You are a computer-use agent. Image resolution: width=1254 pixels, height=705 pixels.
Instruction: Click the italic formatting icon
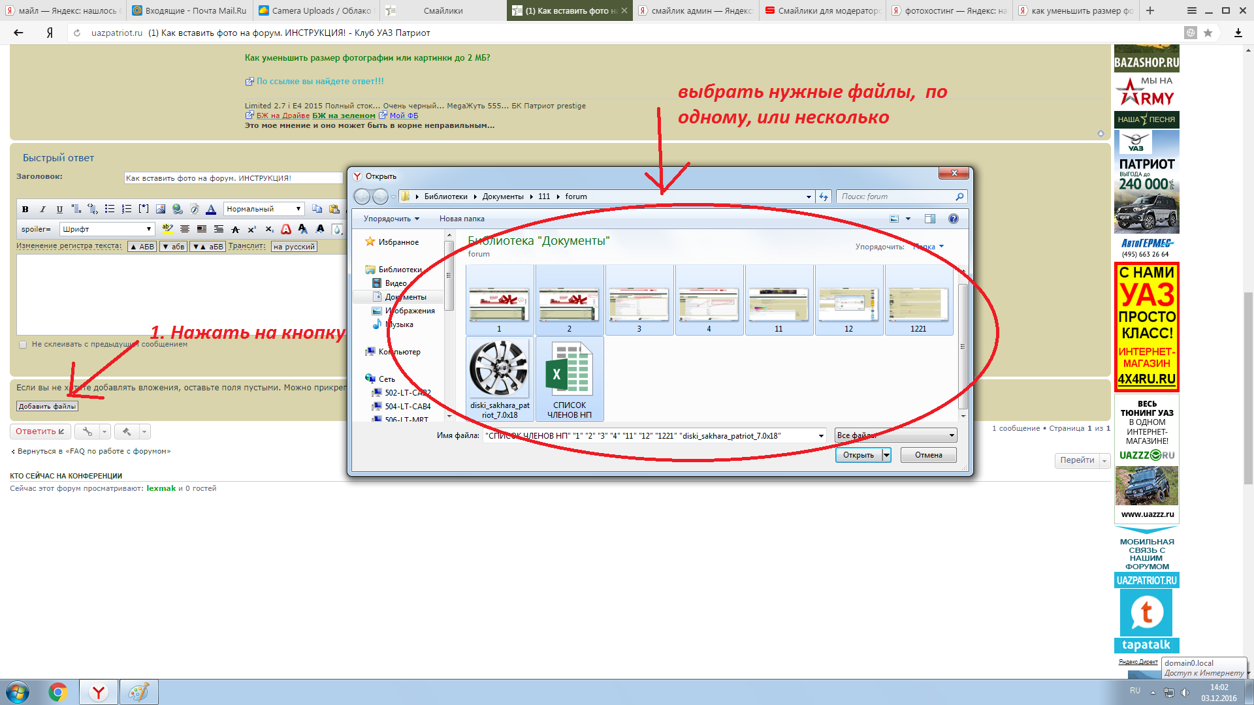(x=42, y=210)
